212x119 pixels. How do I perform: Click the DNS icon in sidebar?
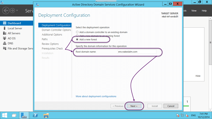[5, 43]
